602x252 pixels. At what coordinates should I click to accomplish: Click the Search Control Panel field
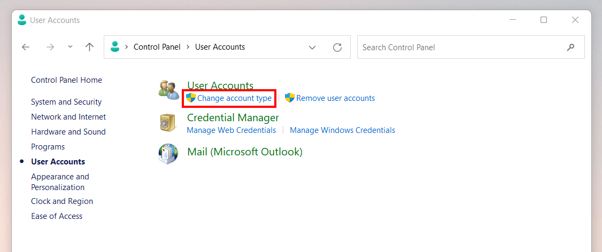(x=470, y=47)
